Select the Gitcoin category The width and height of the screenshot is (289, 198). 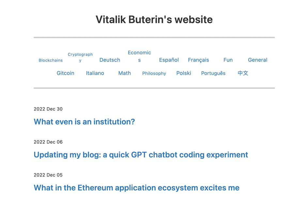tap(65, 73)
